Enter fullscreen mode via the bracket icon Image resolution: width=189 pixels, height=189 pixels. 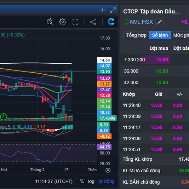click(75, 22)
